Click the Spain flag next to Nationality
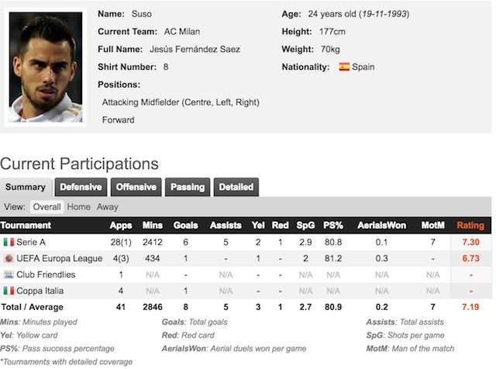Screen dimensions: 496x369 pyautogui.click(x=344, y=67)
